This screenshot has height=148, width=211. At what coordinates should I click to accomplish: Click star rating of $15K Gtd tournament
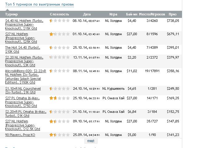[x=59, y=21]
